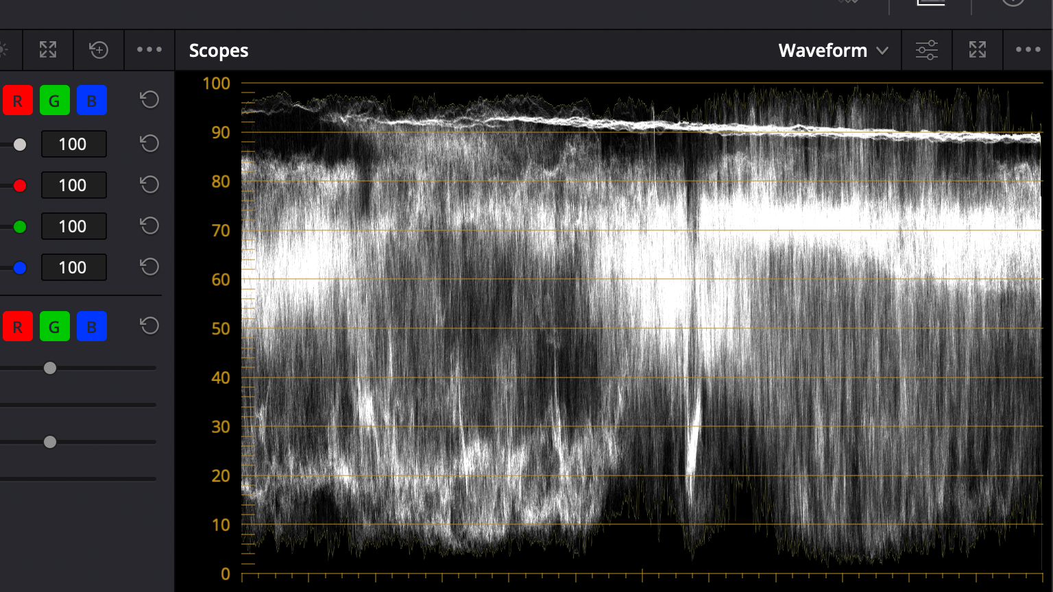
Task: Reset the blue channel 100 value
Action: 149,267
